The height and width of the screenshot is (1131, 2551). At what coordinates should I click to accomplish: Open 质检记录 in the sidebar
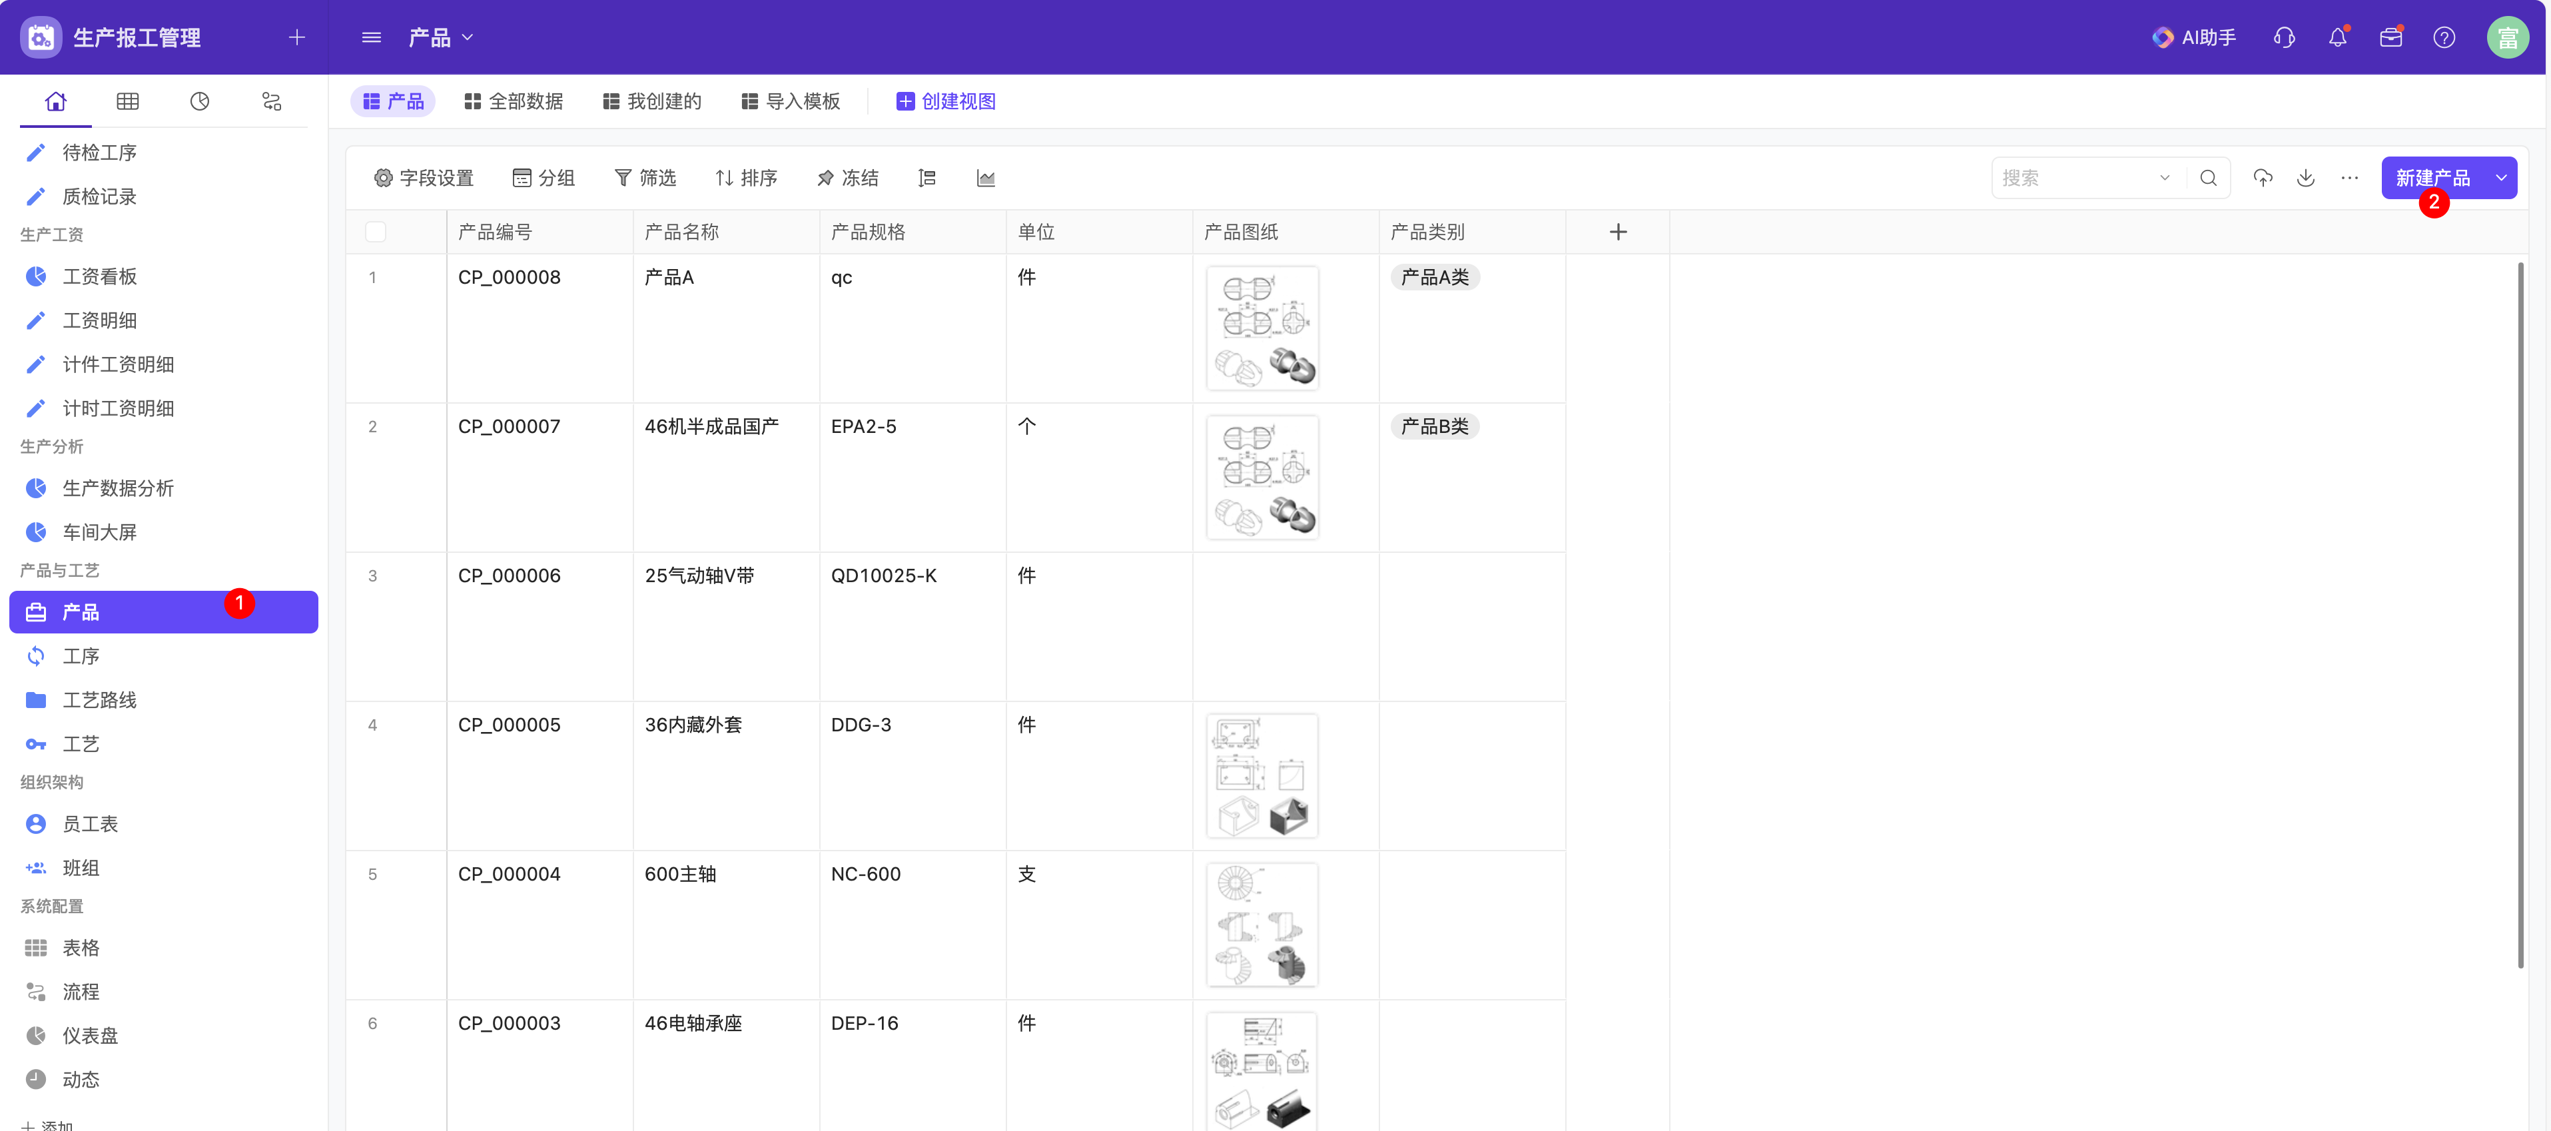(163, 196)
